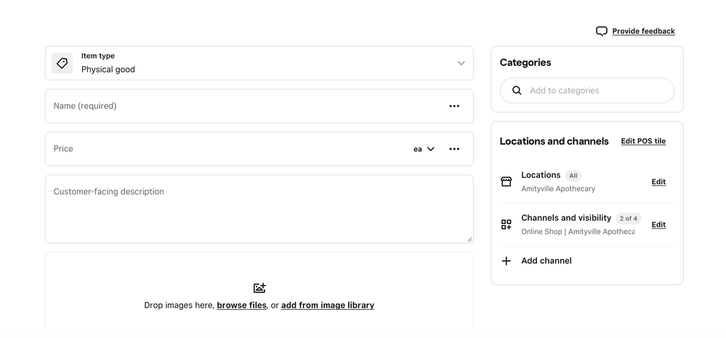The width and height of the screenshot is (726, 338).
Task: Open the Price field more options menu
Action: coord(454,149)
